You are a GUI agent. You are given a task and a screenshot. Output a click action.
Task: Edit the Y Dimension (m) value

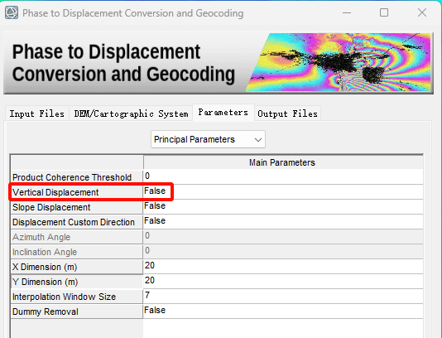click(x=283, y=282)
